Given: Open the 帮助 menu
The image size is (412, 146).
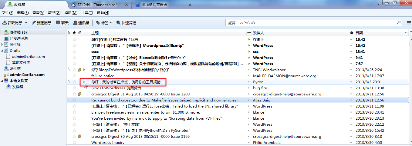Looking at the screenshot, I should [103, 13].
